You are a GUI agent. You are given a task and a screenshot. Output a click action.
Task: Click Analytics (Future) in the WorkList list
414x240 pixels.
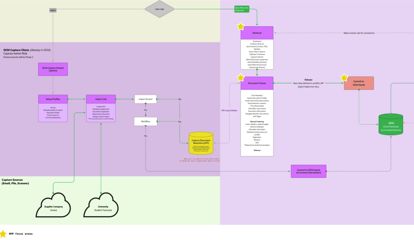(x=257, y=44)
